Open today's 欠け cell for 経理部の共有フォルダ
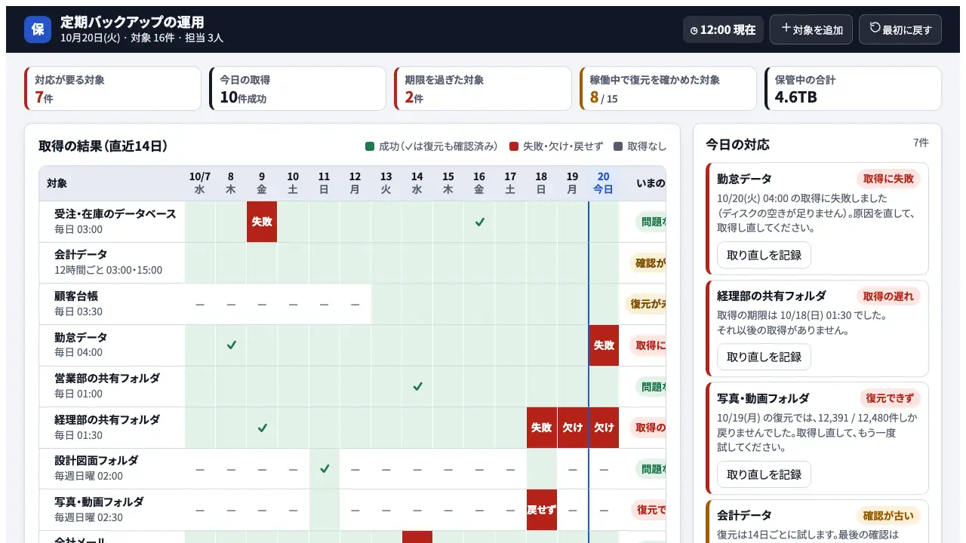 click(604, 428)
